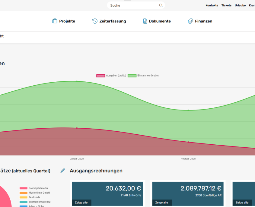Click the Ausgaben data point at Januar 2025
The height and width of the screenshot is (207, 255).
click(x=77, y=128)
